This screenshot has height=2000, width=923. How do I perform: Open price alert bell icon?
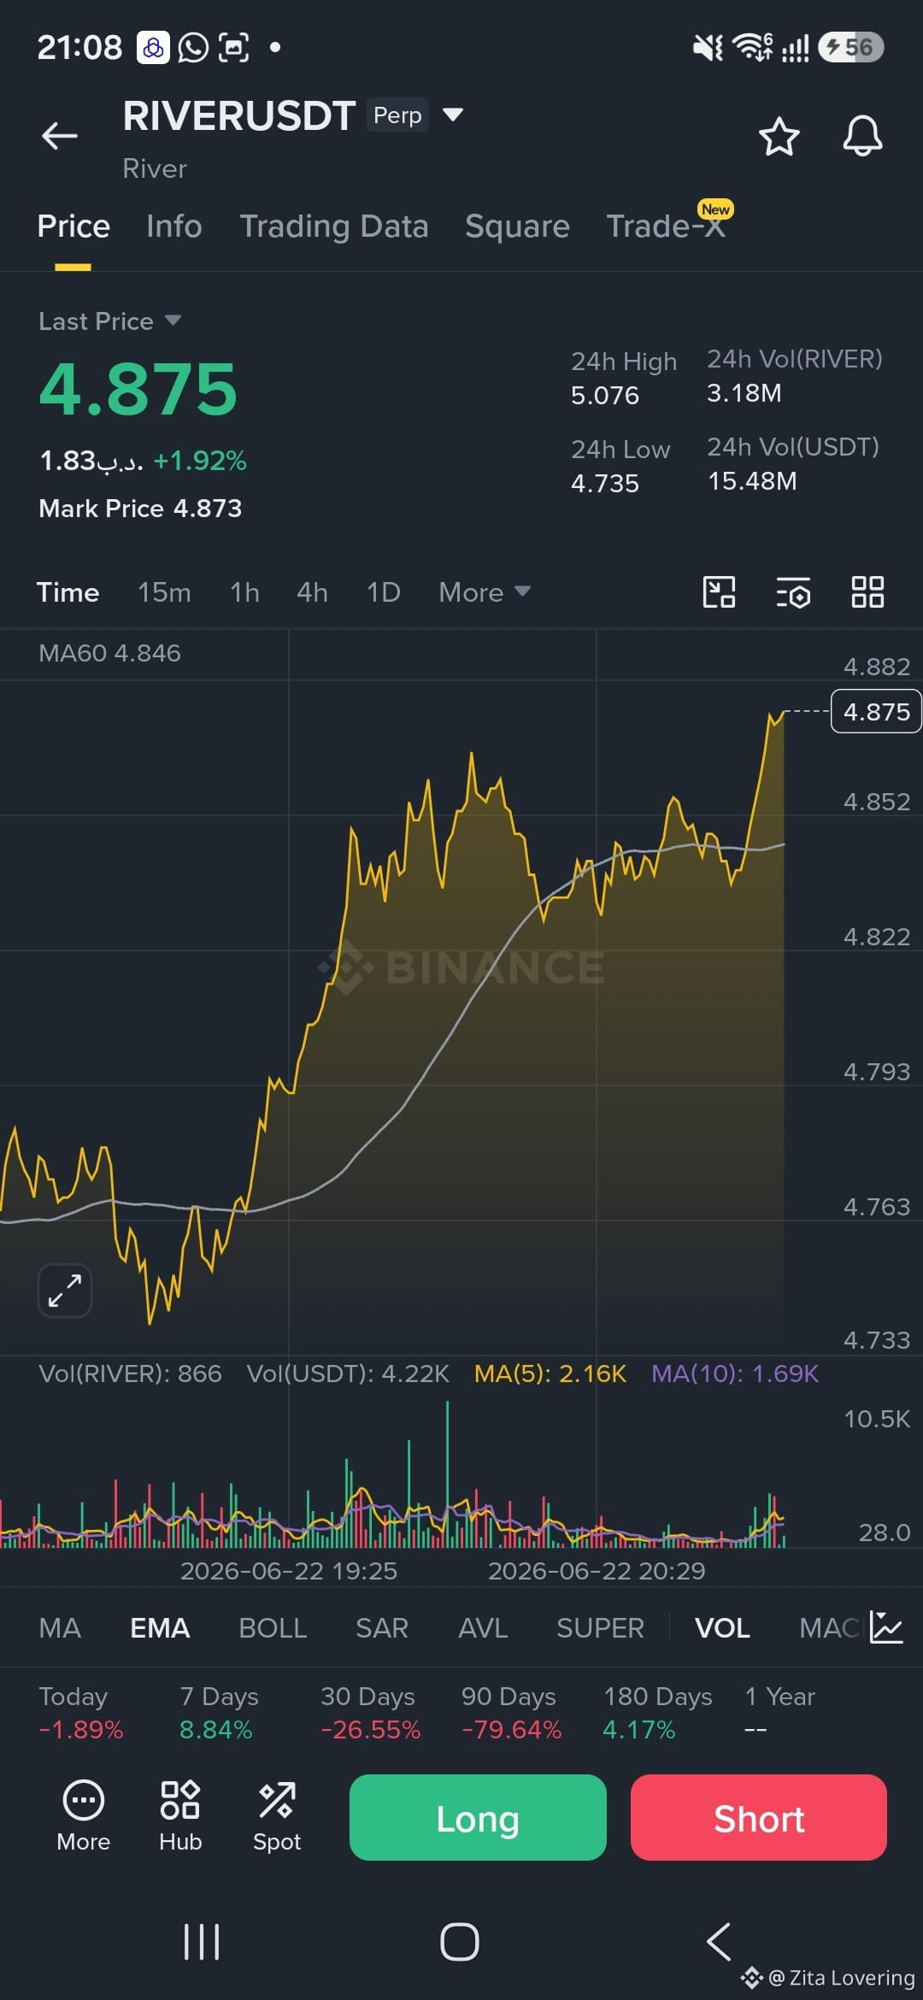(x=862, y=136)
